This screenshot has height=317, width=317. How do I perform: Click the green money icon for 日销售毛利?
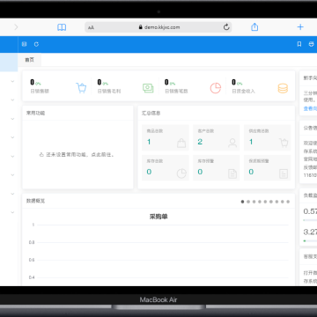[148, 88]
